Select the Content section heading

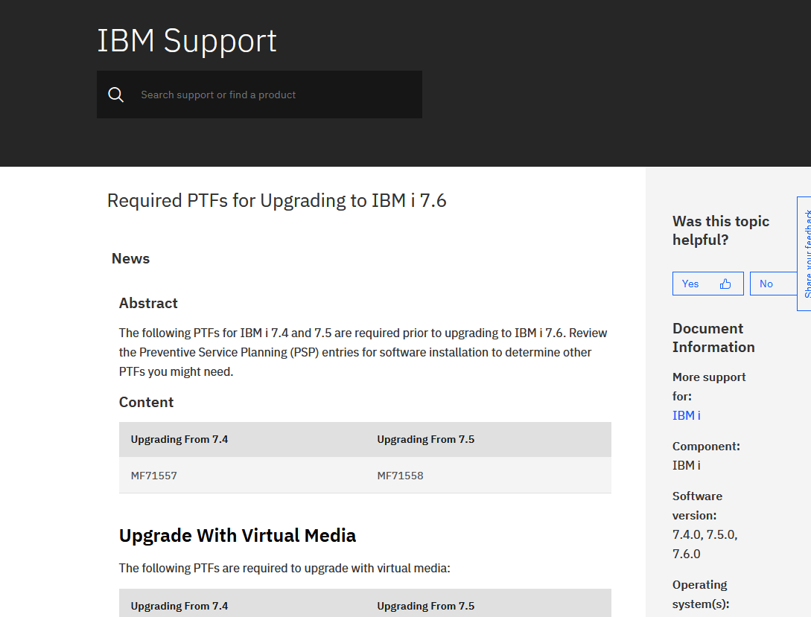[x=146, y=402]
